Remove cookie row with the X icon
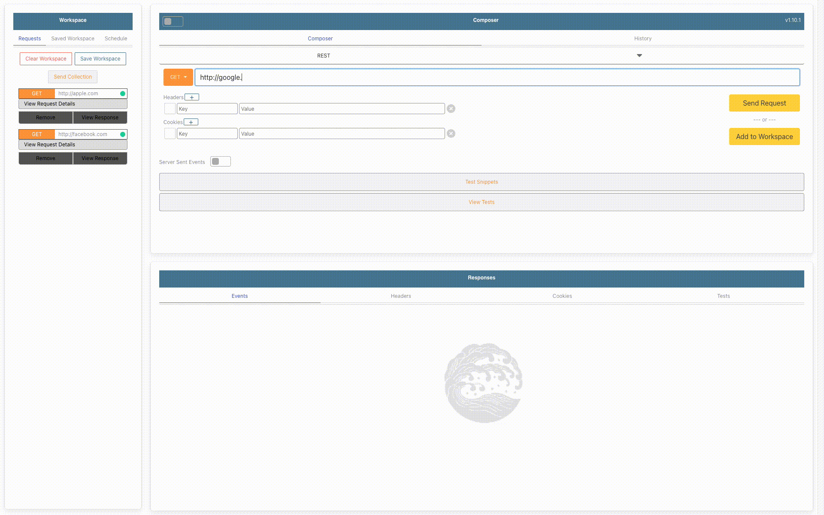This screenshot has height=515, width=824. click(x=451, y=134)
